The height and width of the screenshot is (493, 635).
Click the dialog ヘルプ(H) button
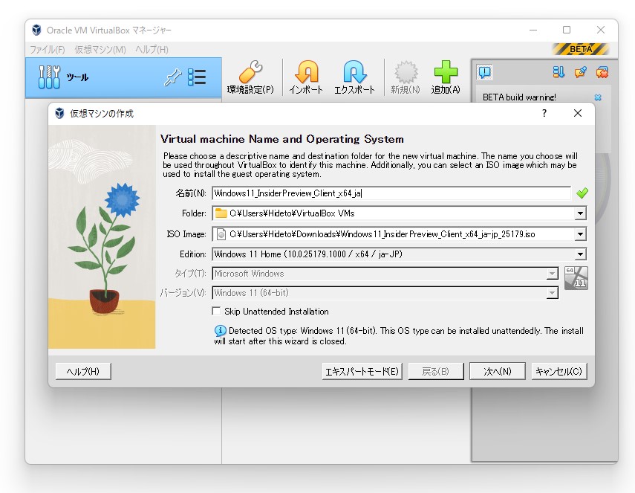coord(83,371)
